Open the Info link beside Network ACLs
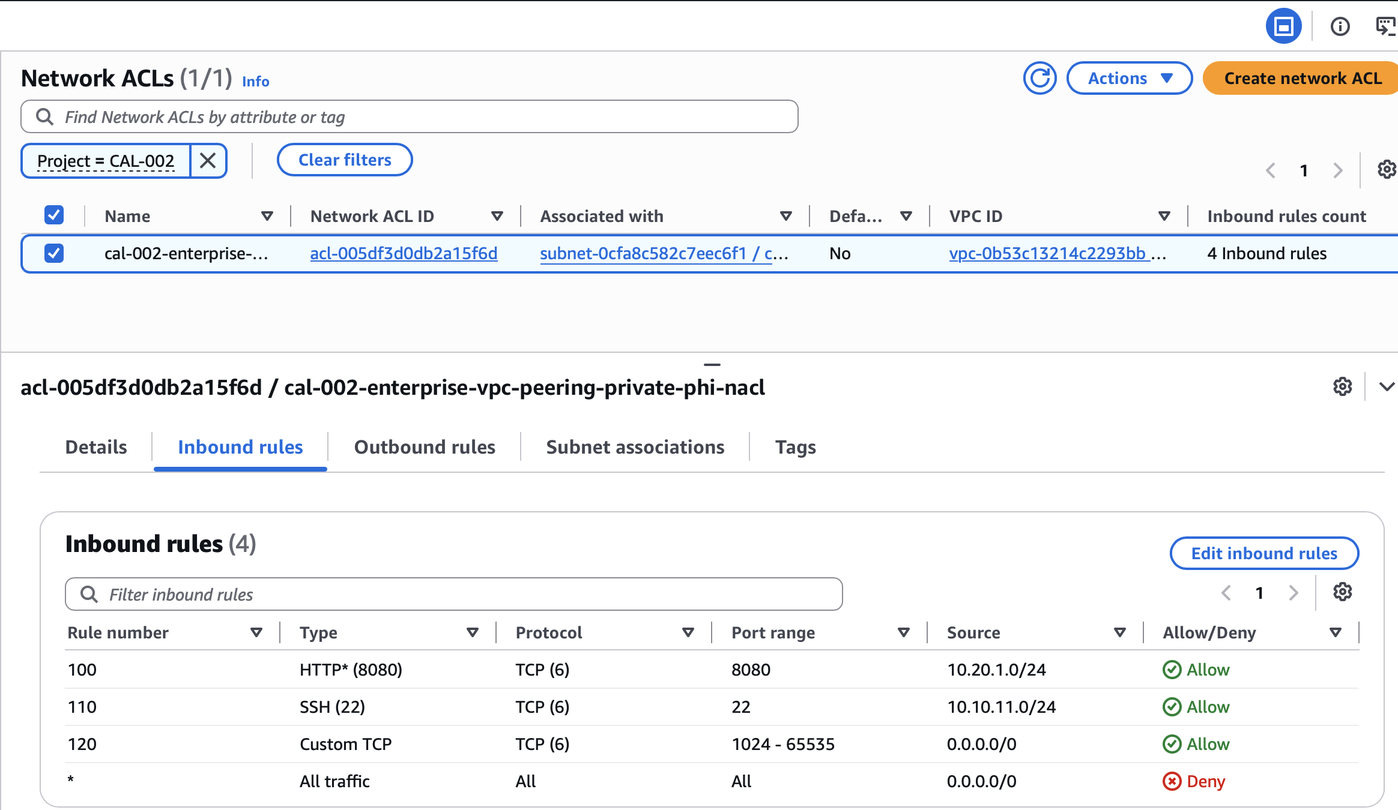1398x810 pixels. (x=255, y=82)
